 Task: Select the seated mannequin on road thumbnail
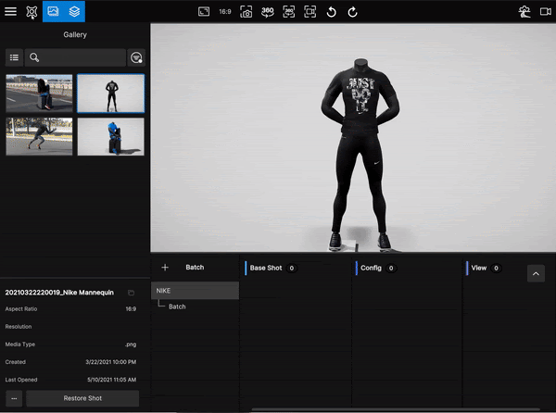(x=39, y=94)
